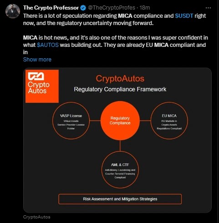Image resolution: width=219 pixels, height=223 pixels.
Task: Expand tweet with Show more
Action: (x=37, y=60)
